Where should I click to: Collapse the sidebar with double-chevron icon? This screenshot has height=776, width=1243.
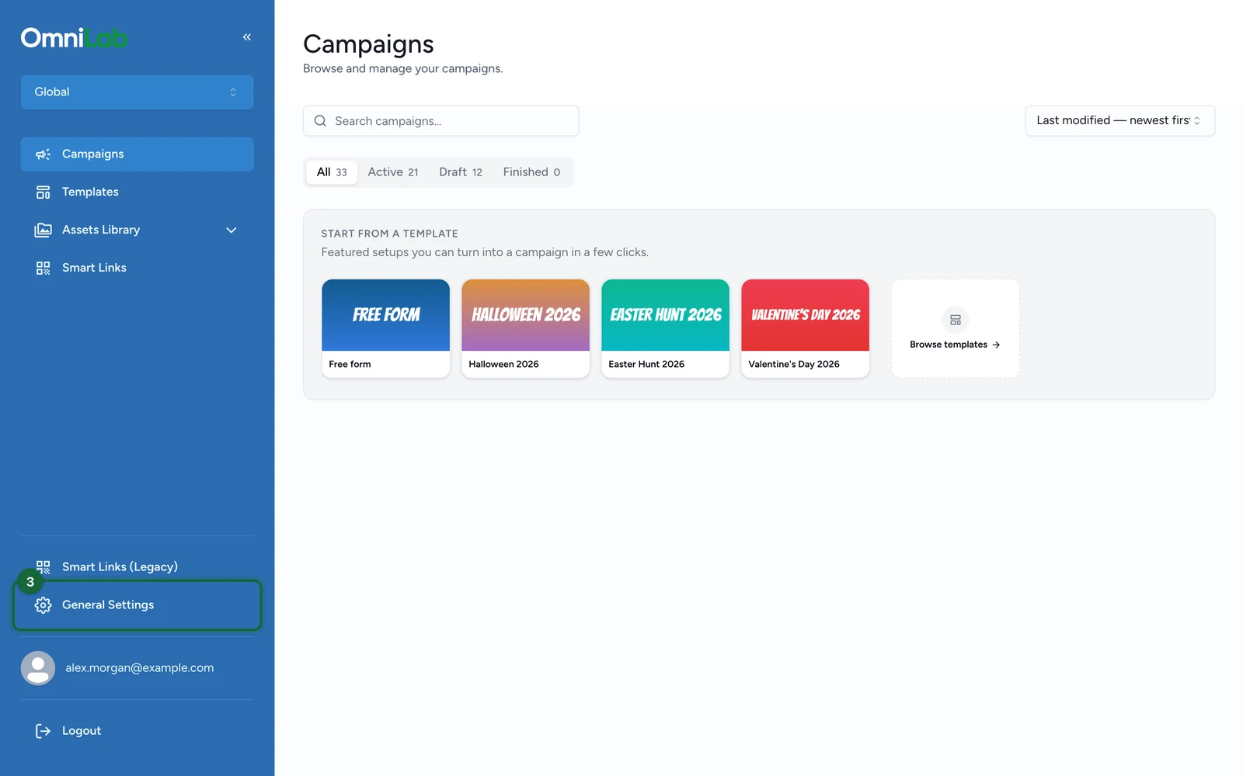point(247,37)
